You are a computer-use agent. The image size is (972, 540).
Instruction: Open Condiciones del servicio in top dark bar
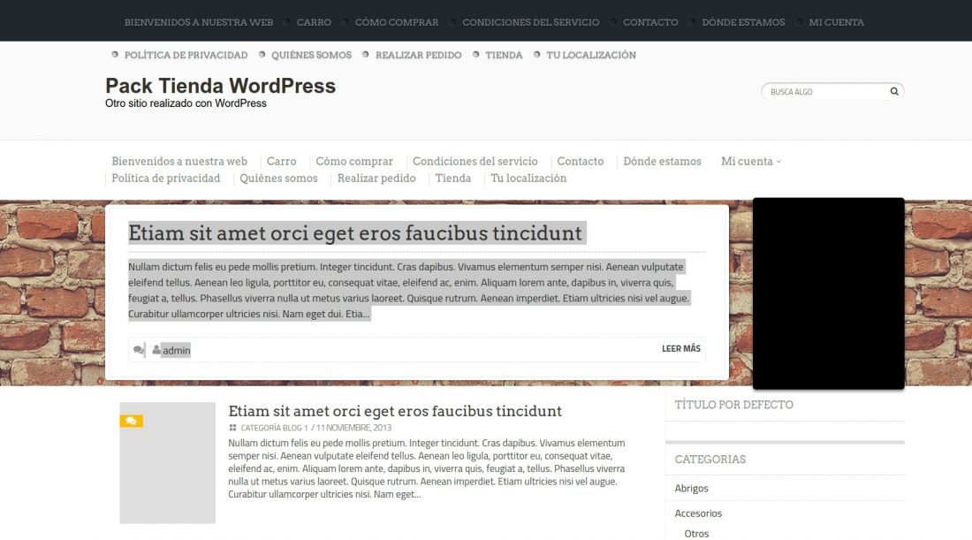[x=531, y=22]
